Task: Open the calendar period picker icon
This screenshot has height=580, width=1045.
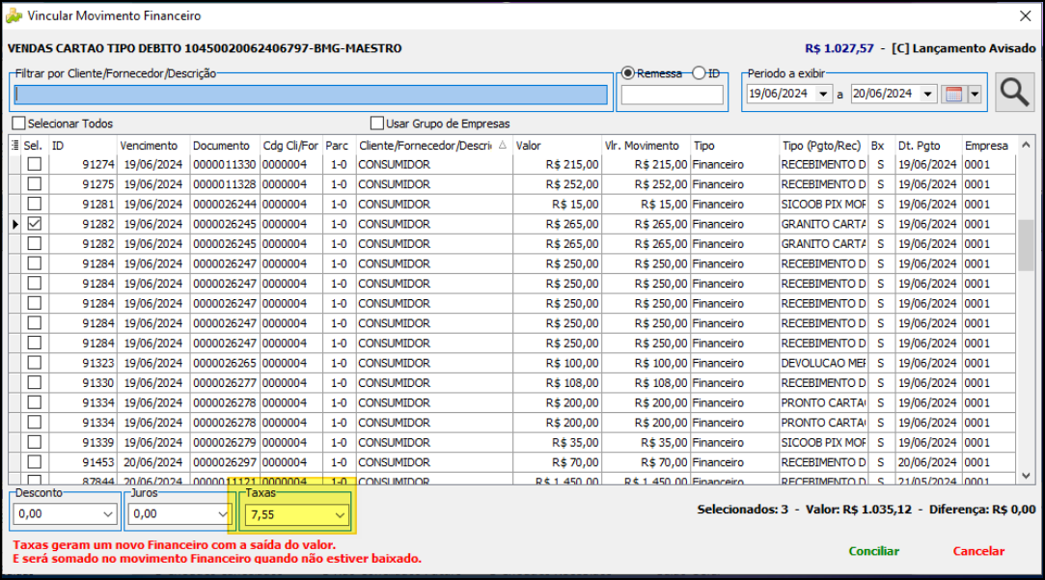Action: point(953,94)
